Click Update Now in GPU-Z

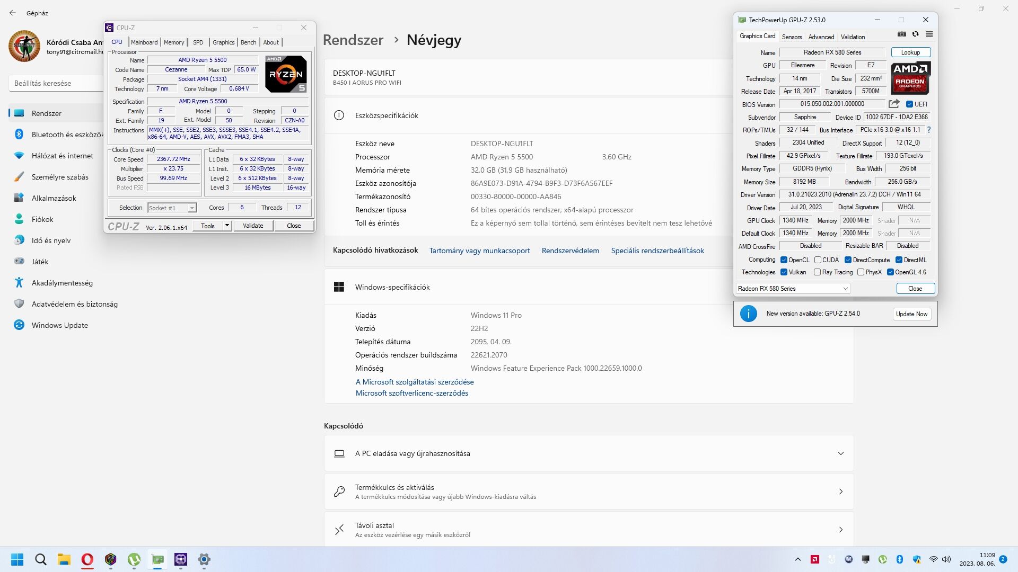pyautogui.click(x=911, y=314)
